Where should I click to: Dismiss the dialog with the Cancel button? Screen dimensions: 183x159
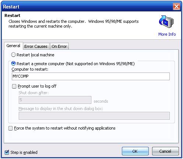pos(165,151)
